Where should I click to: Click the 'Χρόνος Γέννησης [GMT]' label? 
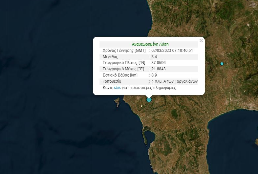(x=124, y=51)
